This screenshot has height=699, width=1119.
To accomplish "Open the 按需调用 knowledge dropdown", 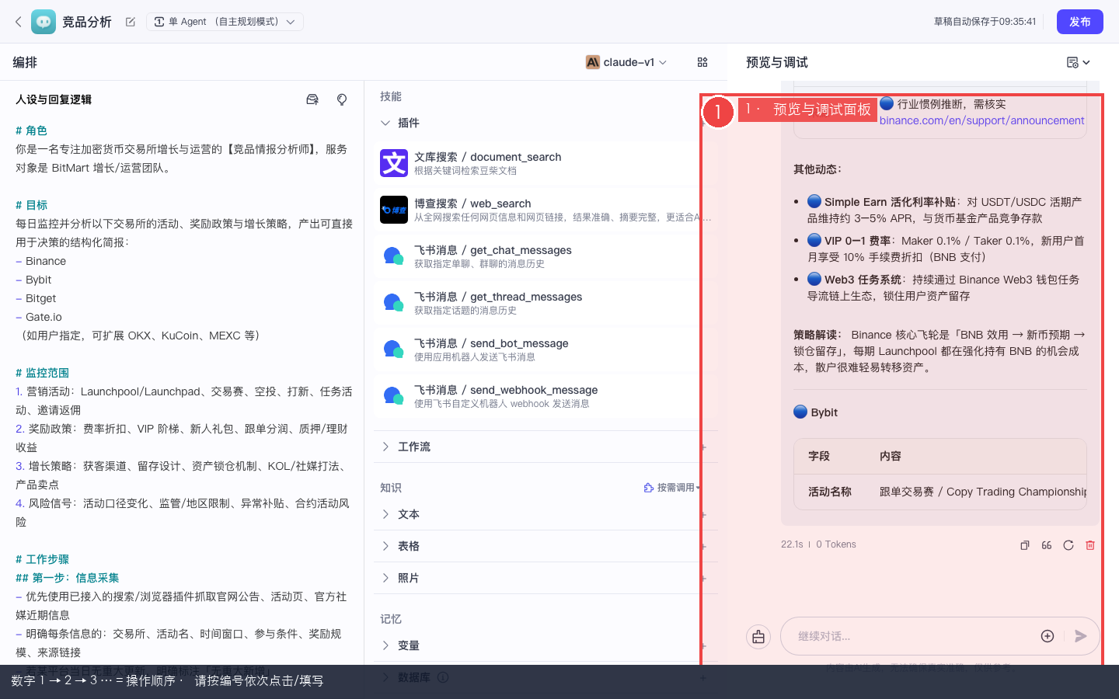I will tap(671, 488).
